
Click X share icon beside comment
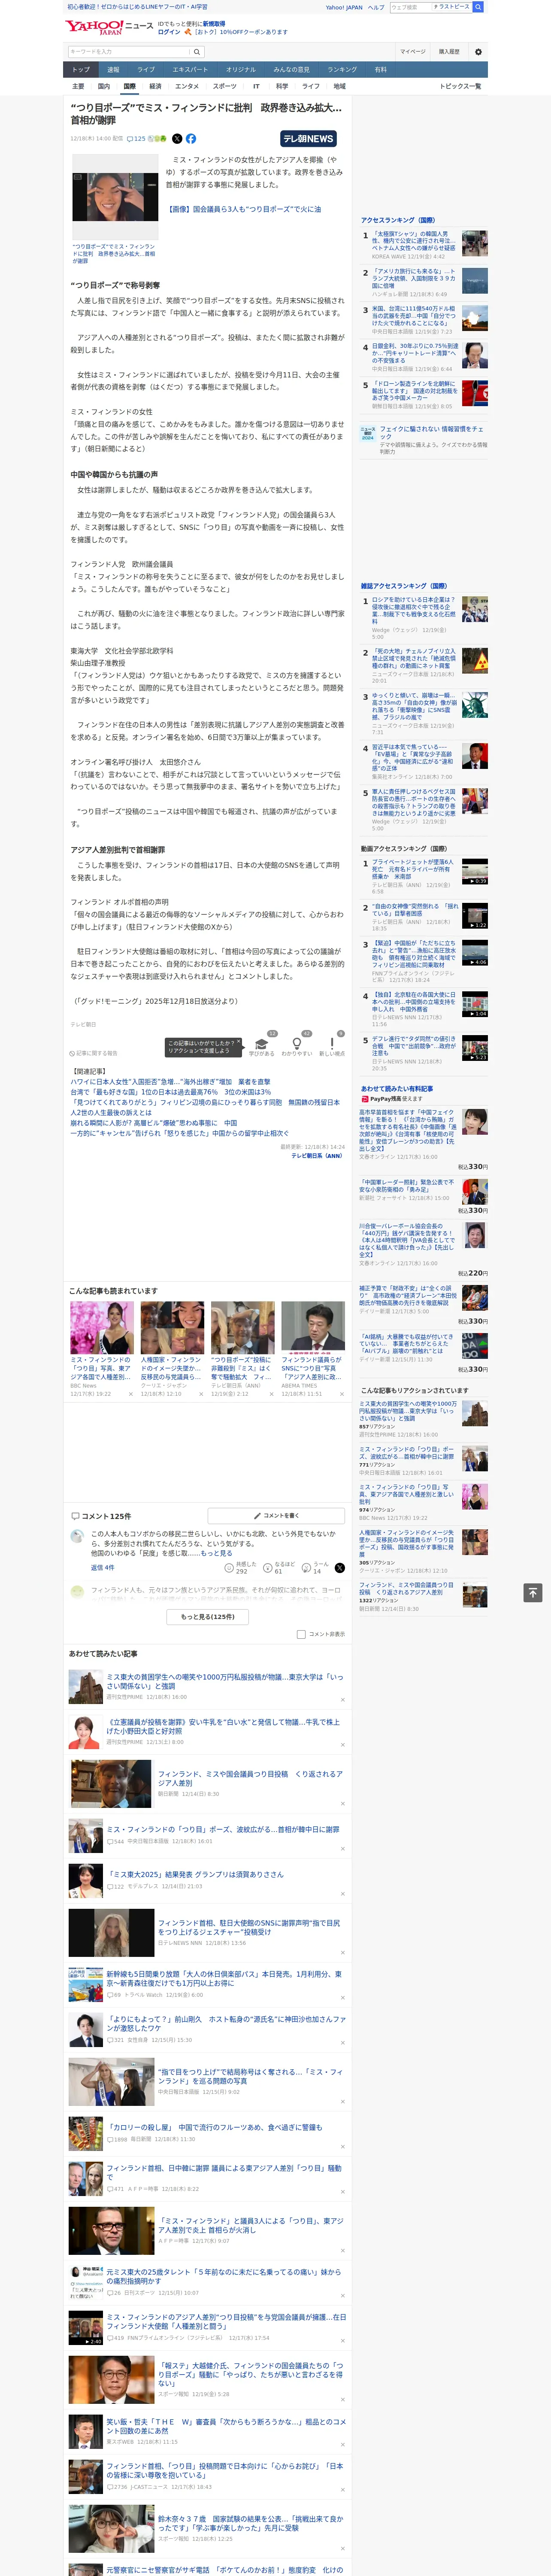click(x=339, y=1568)
